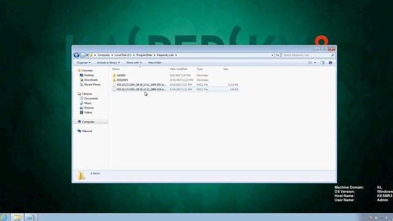The height and width of the screenshot is (221, 393).
Task: Minimize the Explorer window
Action: pyautogui.click(x=317, y=49)
